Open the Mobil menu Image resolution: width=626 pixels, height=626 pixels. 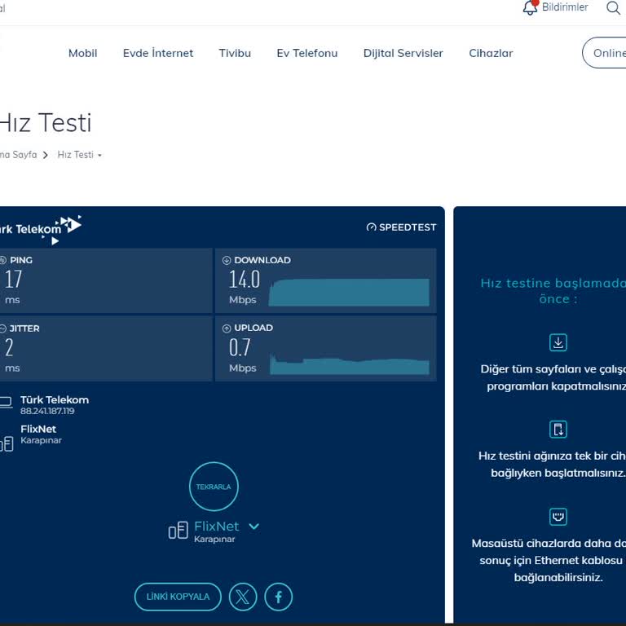coord(82,53)
